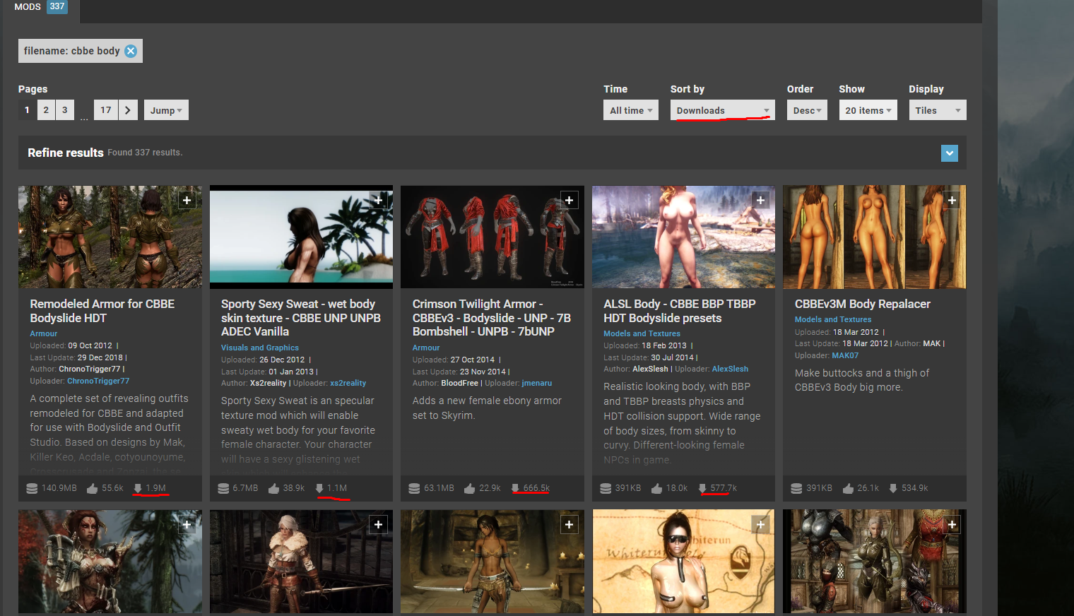Click thumbs-up icon on CBBEv3M Body tile

point(848,488)
